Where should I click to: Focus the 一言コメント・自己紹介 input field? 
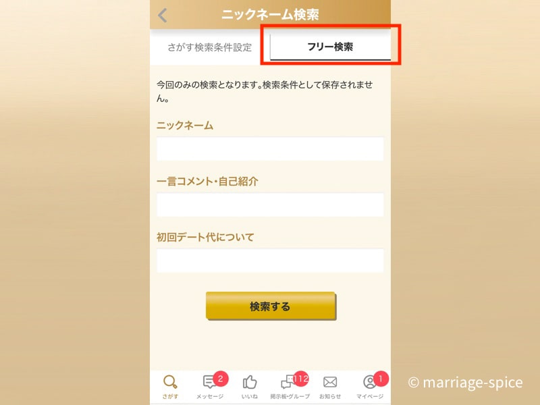[270, 205]
